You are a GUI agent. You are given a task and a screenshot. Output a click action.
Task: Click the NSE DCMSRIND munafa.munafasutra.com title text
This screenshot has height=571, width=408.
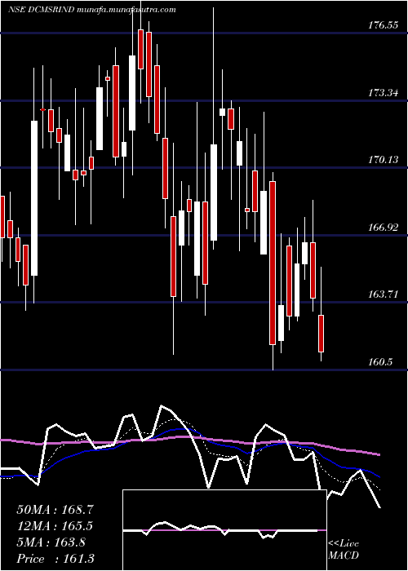[x=91, y=10]
